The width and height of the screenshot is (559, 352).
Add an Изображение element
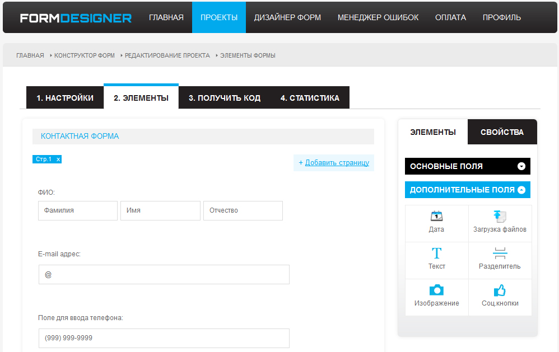coord(436,295)
